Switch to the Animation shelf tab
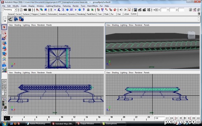This screenshot has height=126, width=202. (63, 14)
